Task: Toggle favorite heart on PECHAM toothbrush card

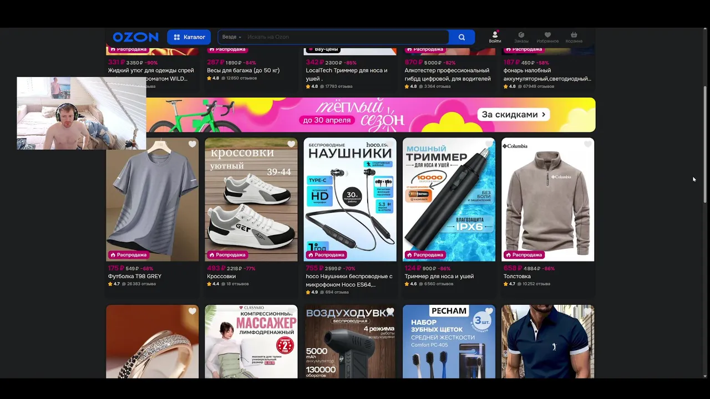Action: point(488,311)
